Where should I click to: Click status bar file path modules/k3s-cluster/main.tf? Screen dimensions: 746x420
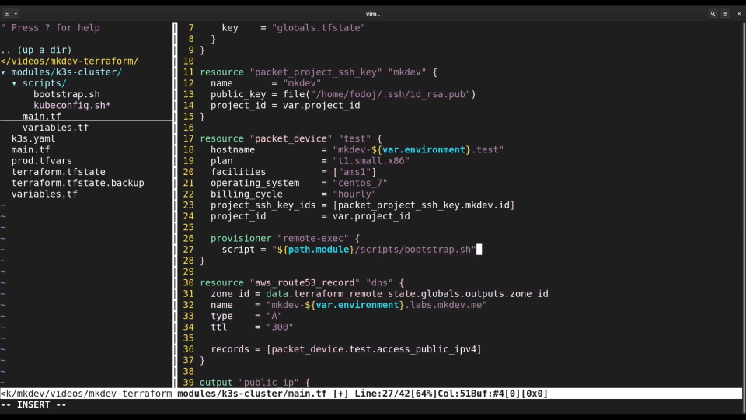pyautogui.click(x=252, y=394)
